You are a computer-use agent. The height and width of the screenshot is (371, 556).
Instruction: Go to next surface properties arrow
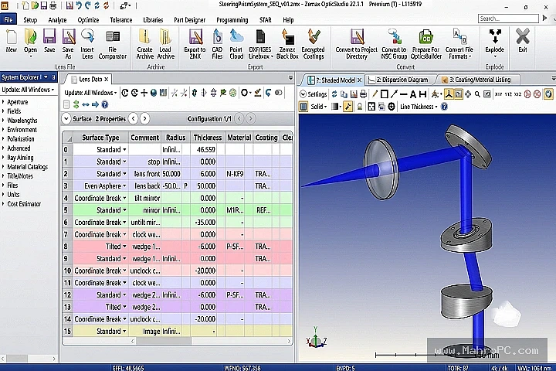(x=144, y=118)
